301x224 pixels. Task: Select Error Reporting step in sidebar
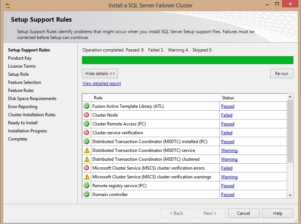[23, 107]
